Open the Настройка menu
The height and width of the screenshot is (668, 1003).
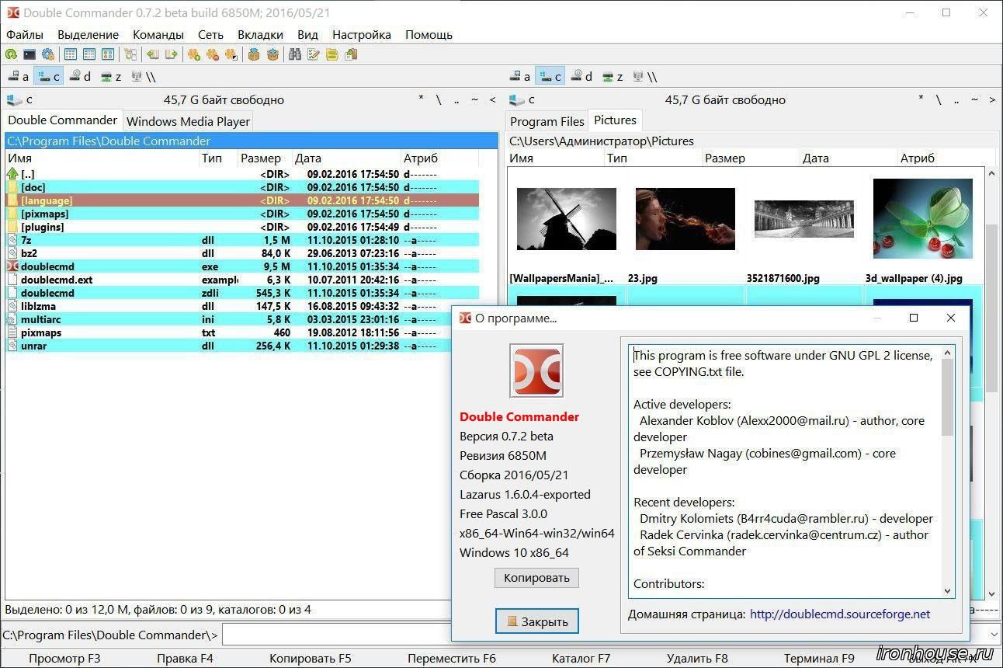[362, 34]
